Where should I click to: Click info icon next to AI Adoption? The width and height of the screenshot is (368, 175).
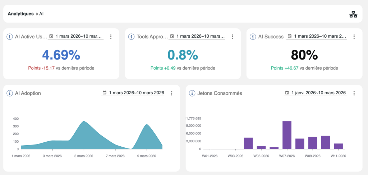[10, 93]
